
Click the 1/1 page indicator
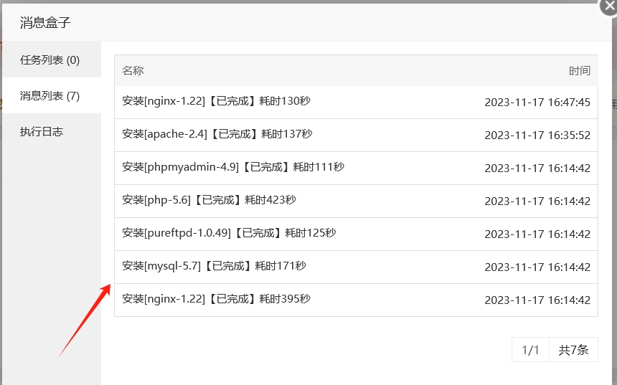(x=530, y=351)
